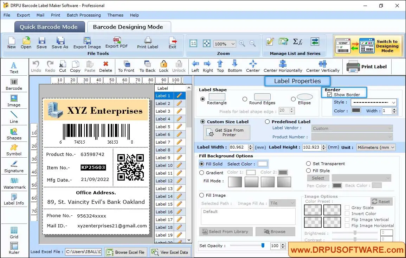This screenshot has height=258, width=406.
Task: Select the Signature tool
Action: coord(14,166)
